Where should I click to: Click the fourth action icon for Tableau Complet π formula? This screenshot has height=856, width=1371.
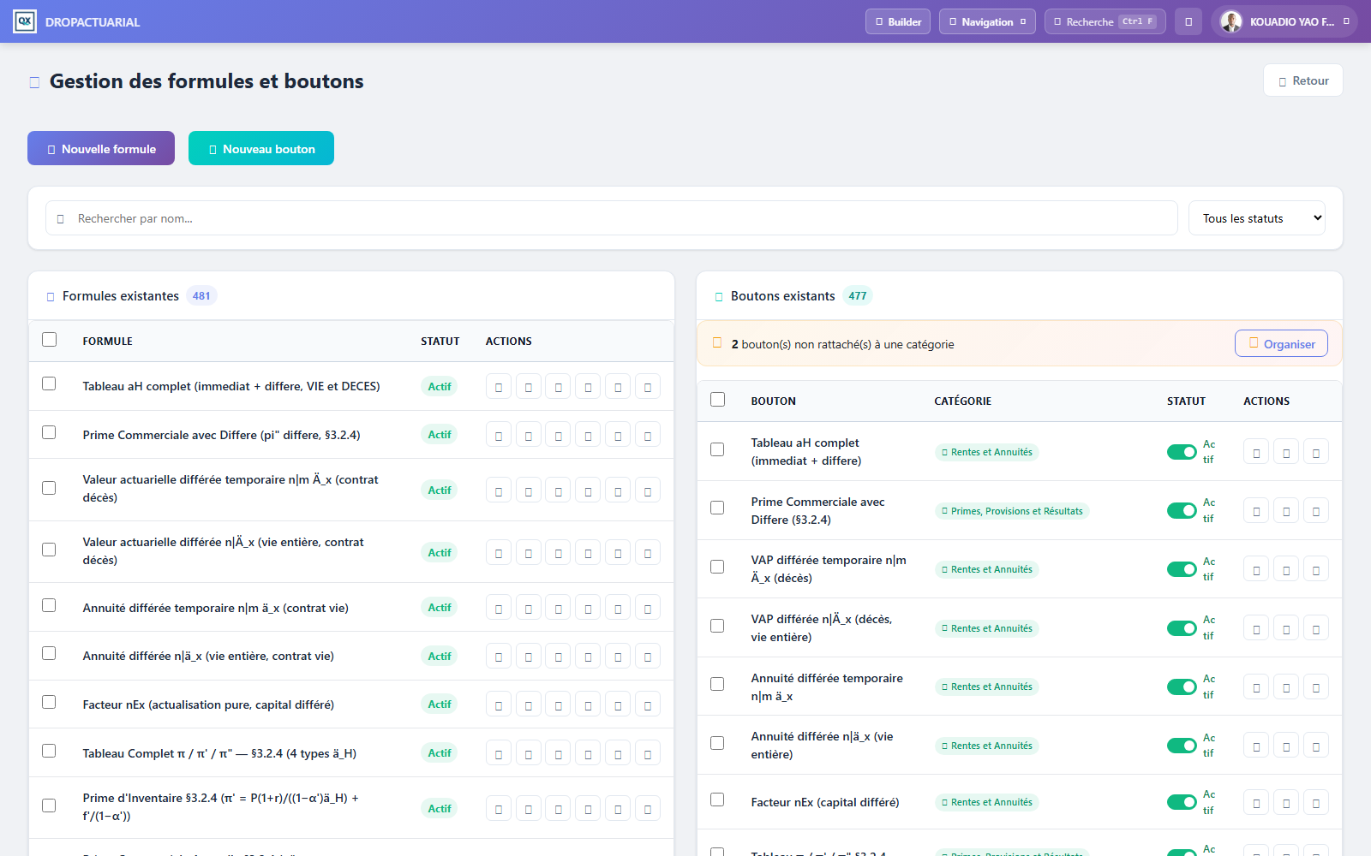(588, 753)
